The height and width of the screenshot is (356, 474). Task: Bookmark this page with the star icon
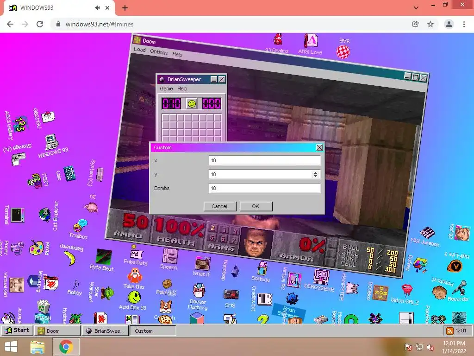pos(430,24)
